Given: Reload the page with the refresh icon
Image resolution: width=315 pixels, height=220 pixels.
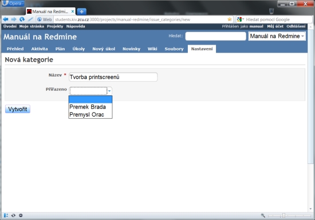Looking at the screenshot, I should [22, 19].
